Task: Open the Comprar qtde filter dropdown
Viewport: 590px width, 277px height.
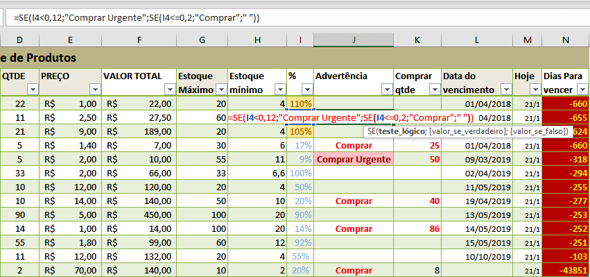Action: click(435, 90)
